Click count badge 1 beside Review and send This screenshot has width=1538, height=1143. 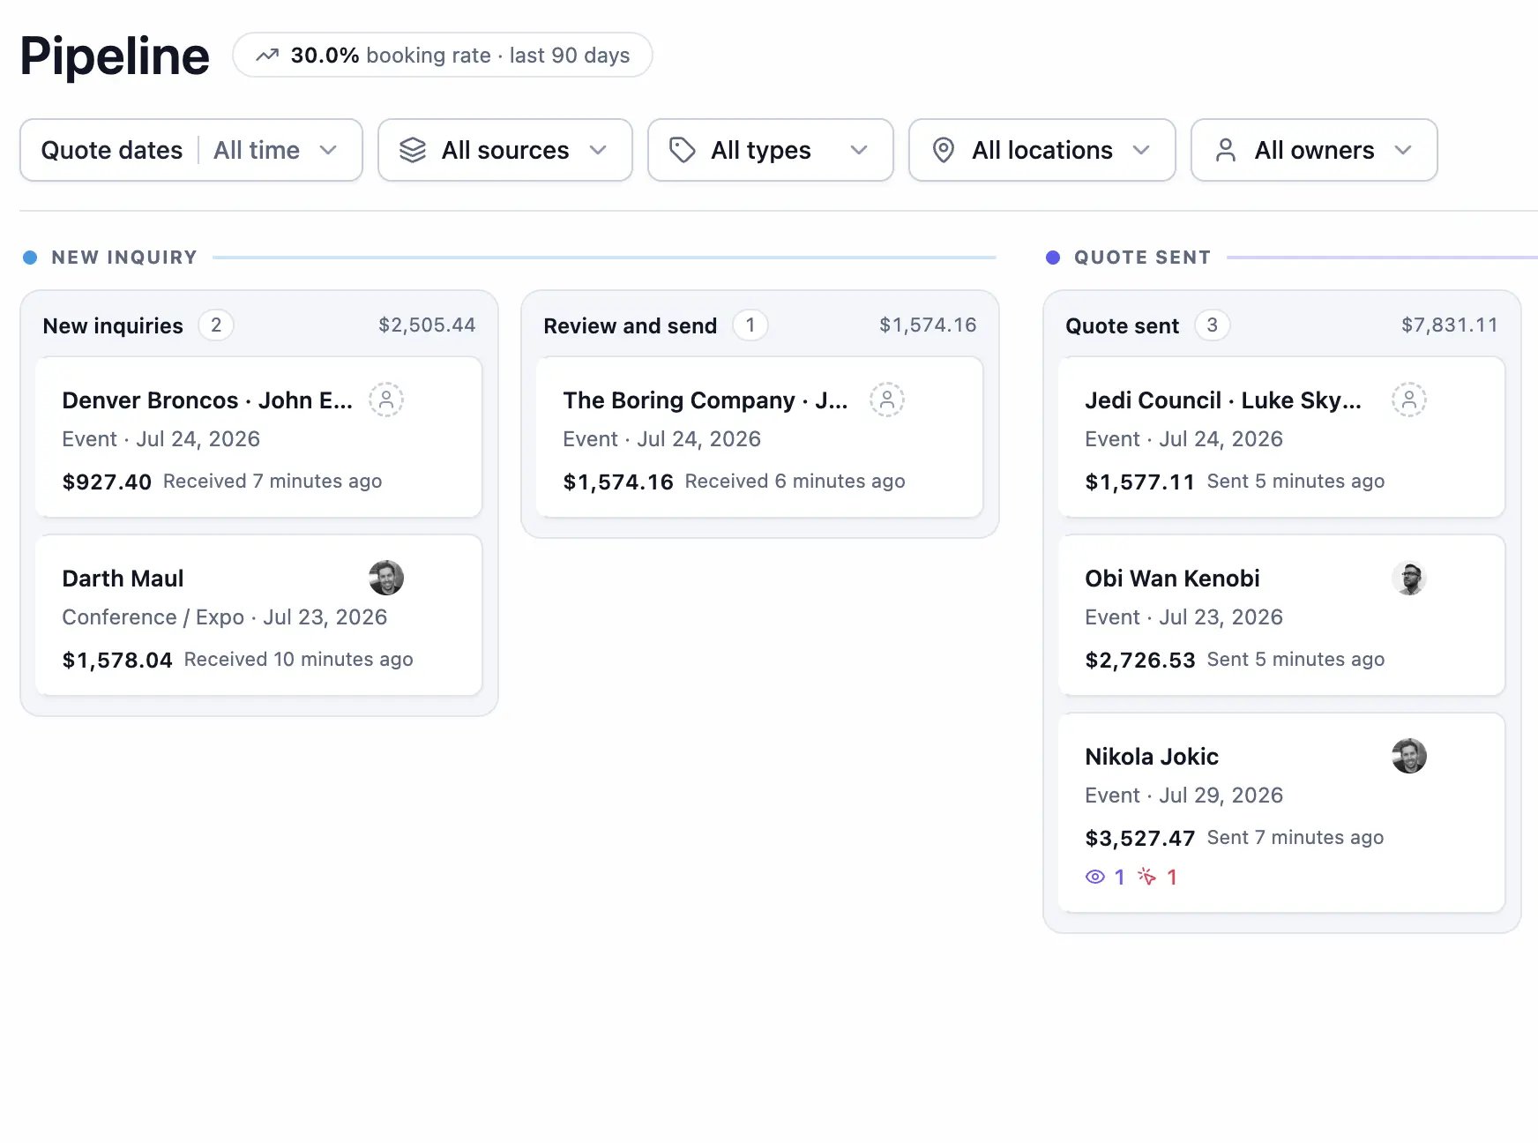pos(750,325)
